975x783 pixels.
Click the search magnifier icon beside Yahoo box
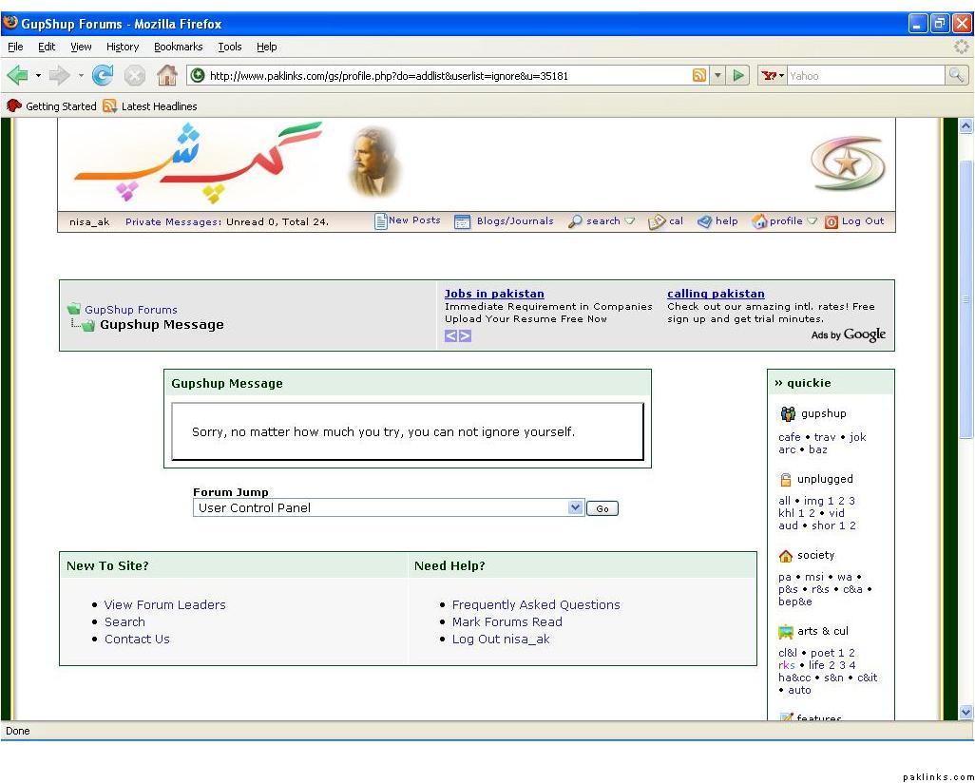coord(956,76)
